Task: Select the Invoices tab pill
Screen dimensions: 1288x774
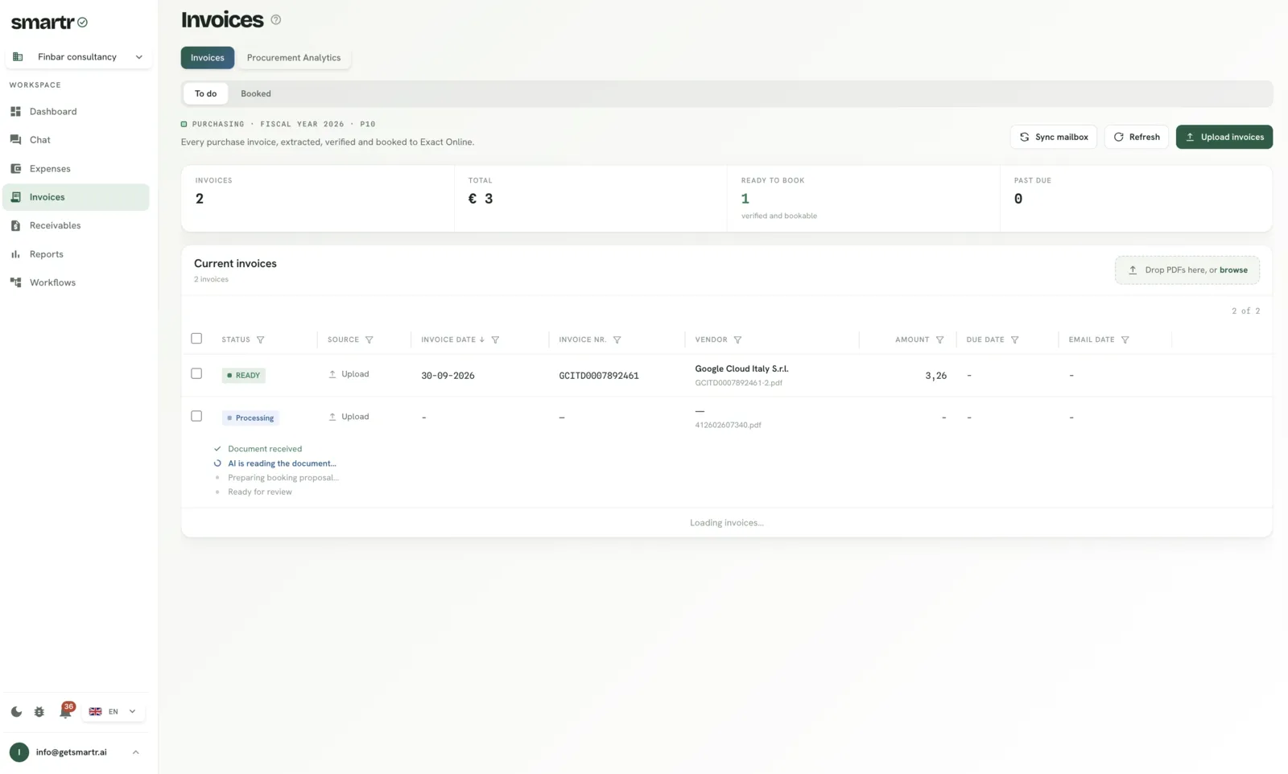Action: (x=208, y=58)
